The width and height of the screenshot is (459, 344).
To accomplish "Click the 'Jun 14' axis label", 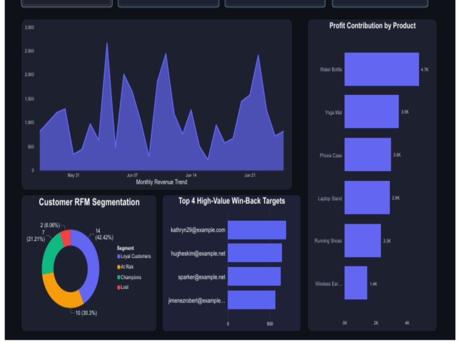I will [x=191, y=175].
